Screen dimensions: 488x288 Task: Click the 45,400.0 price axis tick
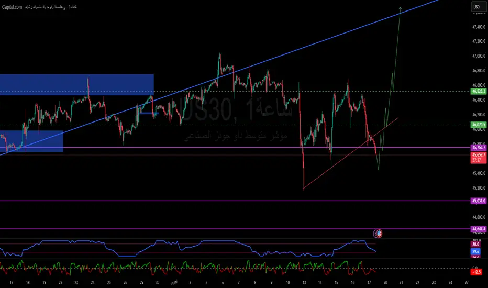point(479,173)
